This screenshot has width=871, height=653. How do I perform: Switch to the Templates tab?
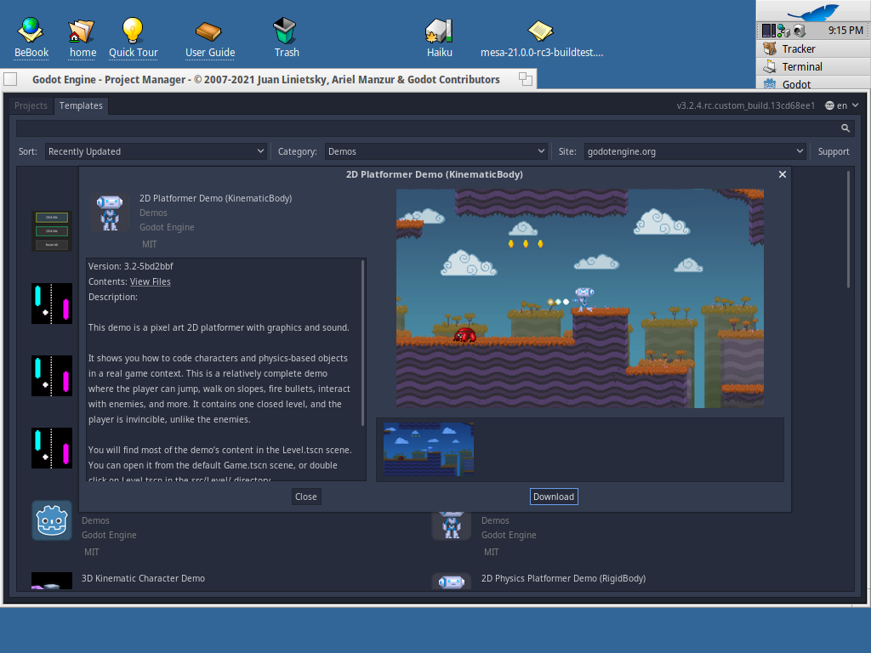pos(81,105)
